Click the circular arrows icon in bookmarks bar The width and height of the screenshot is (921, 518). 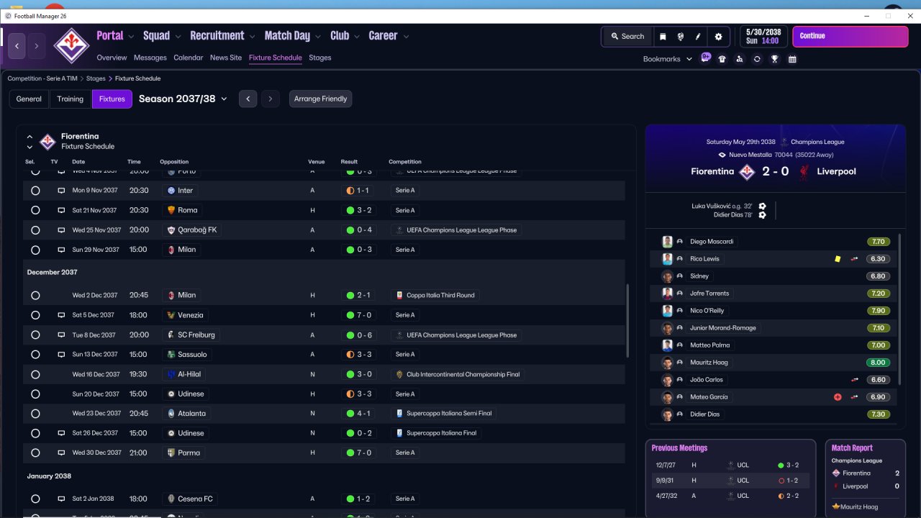(x=757, y=59)
